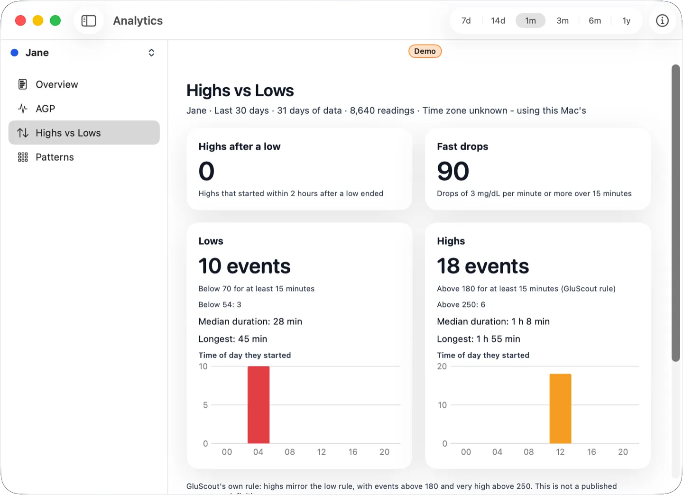Select the 14d time range
The image size is (683, 495).
click(x=498, y=21)
